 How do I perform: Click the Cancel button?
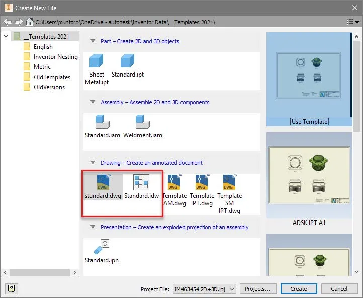(339, 289)
